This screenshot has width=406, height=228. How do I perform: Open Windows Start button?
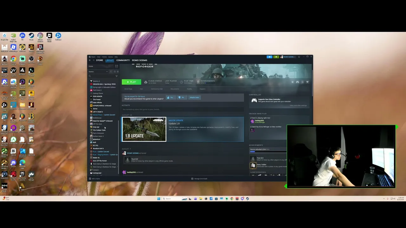point(159,199)
